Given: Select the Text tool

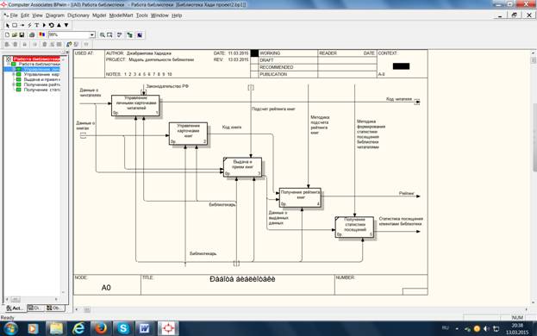Looking at the screenshot, I should (x=37, y=25).
